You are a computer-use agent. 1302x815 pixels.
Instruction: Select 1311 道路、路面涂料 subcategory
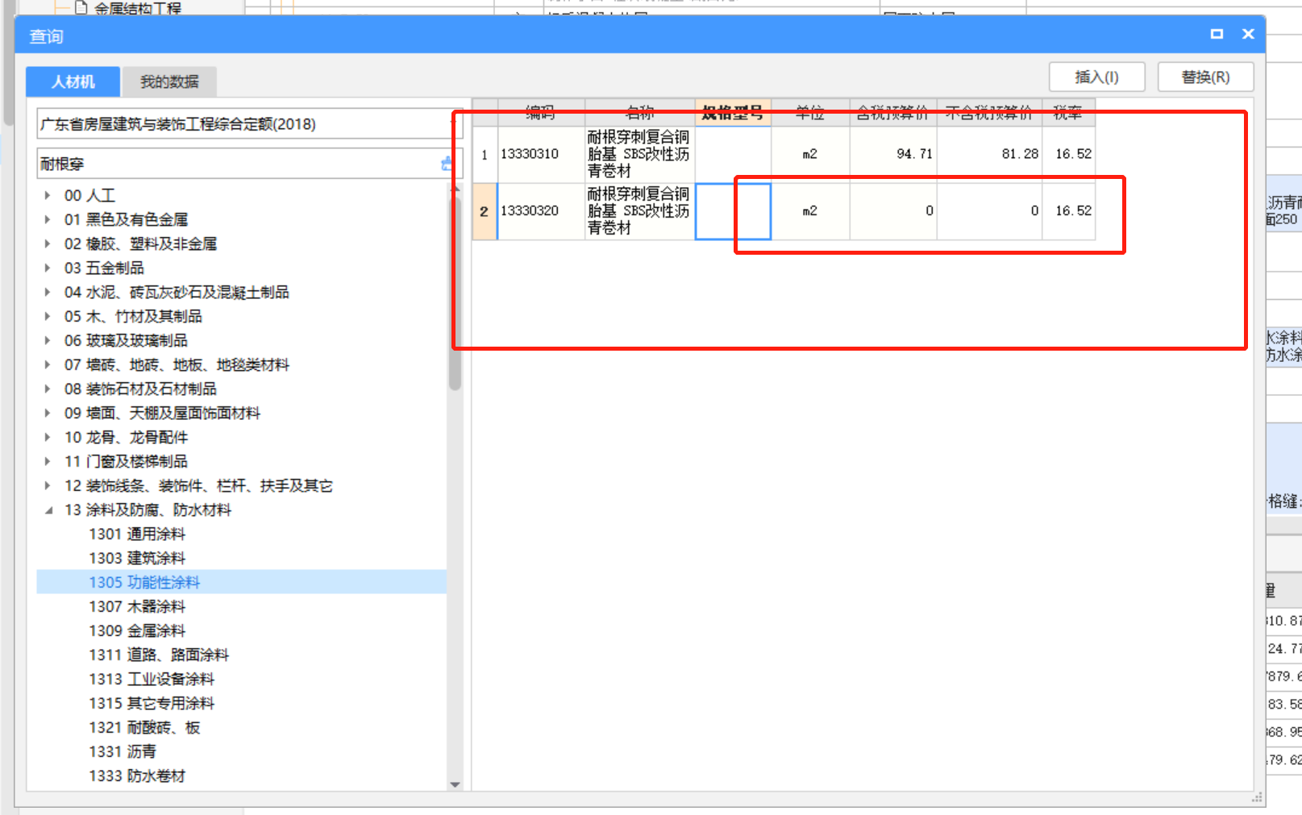coord(159,655)
